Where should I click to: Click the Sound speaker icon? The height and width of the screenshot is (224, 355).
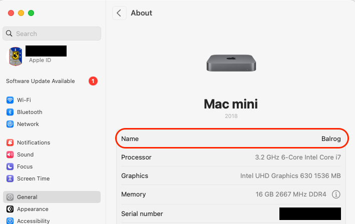click(x=10, y=154)
